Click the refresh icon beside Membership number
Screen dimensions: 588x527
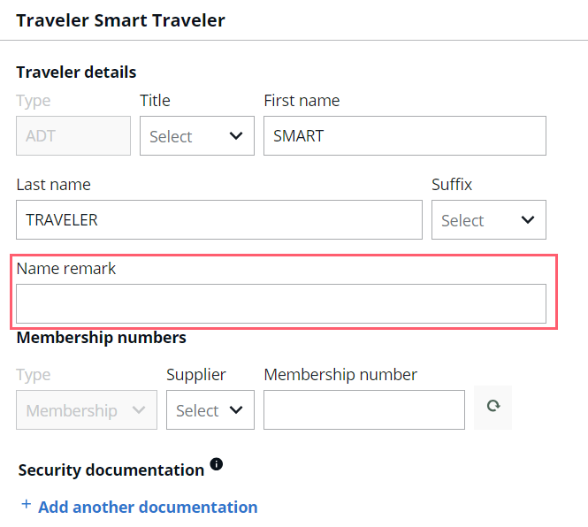point(493,408)
